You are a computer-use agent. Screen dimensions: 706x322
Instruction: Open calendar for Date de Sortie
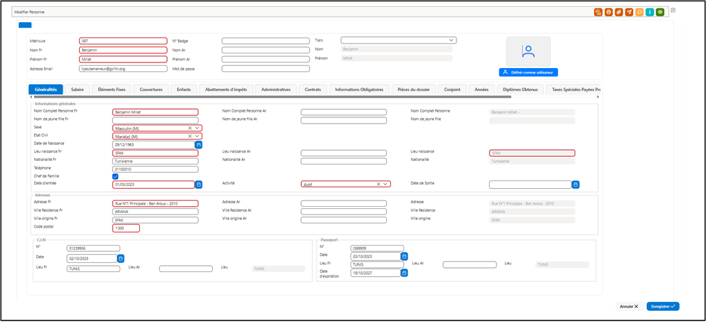[x=576, y=184]
